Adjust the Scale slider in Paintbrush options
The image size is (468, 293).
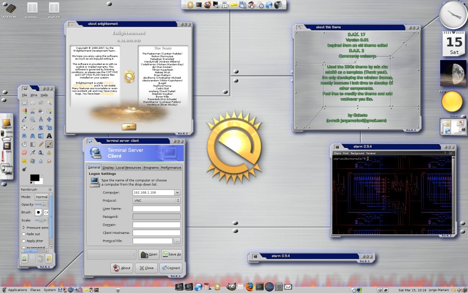(x=40, y=220)
